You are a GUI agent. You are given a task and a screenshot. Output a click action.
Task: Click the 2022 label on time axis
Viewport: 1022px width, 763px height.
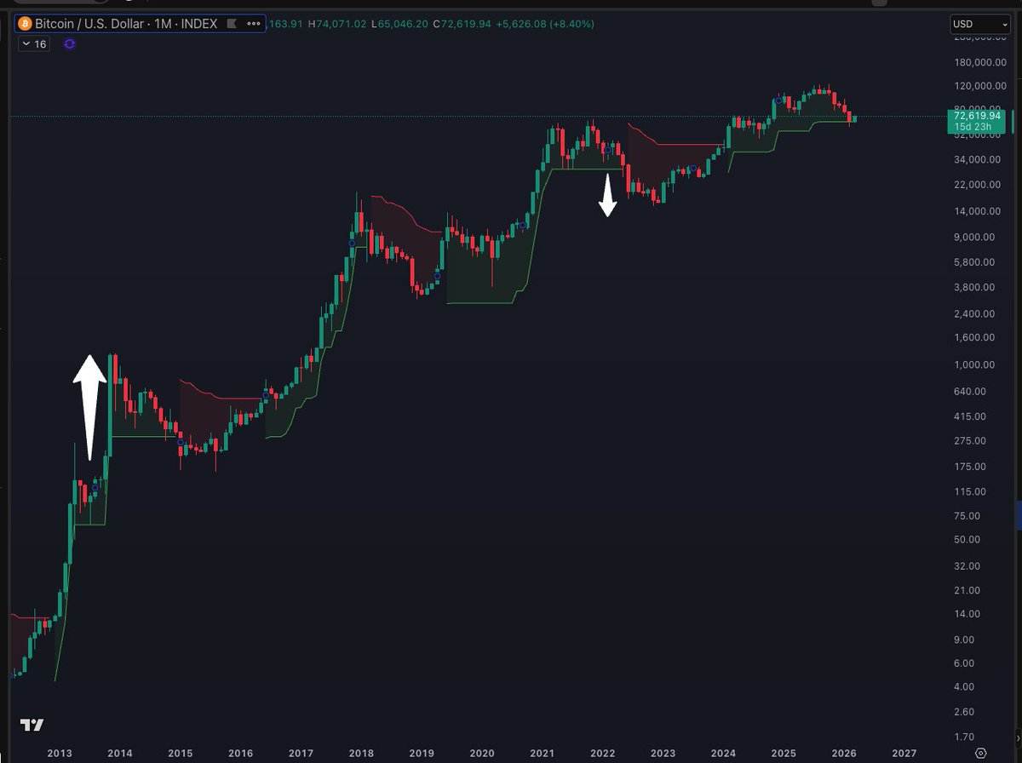603,754
